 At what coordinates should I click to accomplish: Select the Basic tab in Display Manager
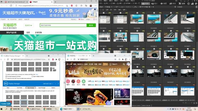pyautogui.click(x=8, y=88)
